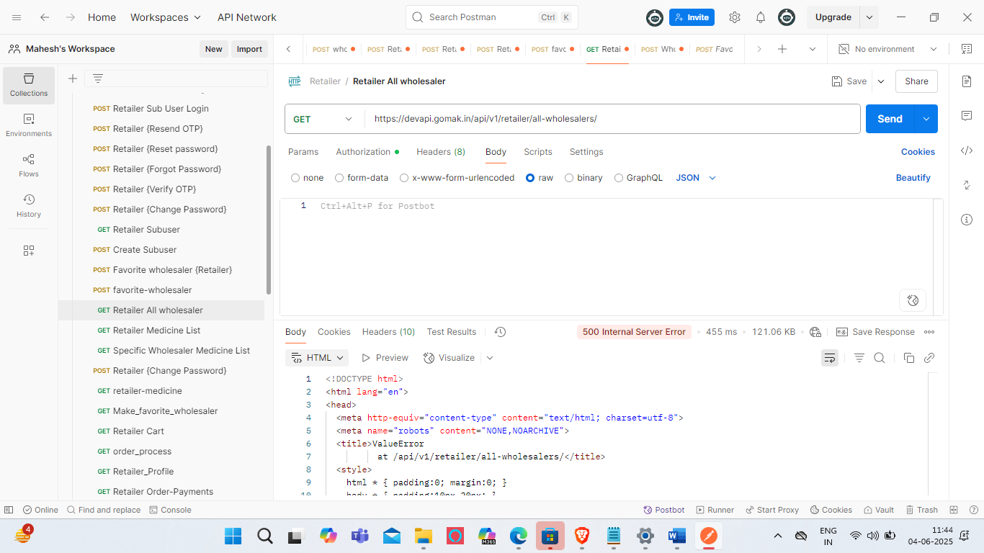Open Environments in the sidebar

(29, 124)
